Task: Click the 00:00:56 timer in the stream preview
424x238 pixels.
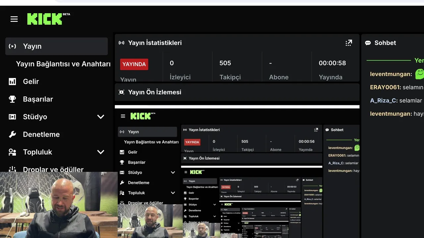Action: click(x=306, y=141)
